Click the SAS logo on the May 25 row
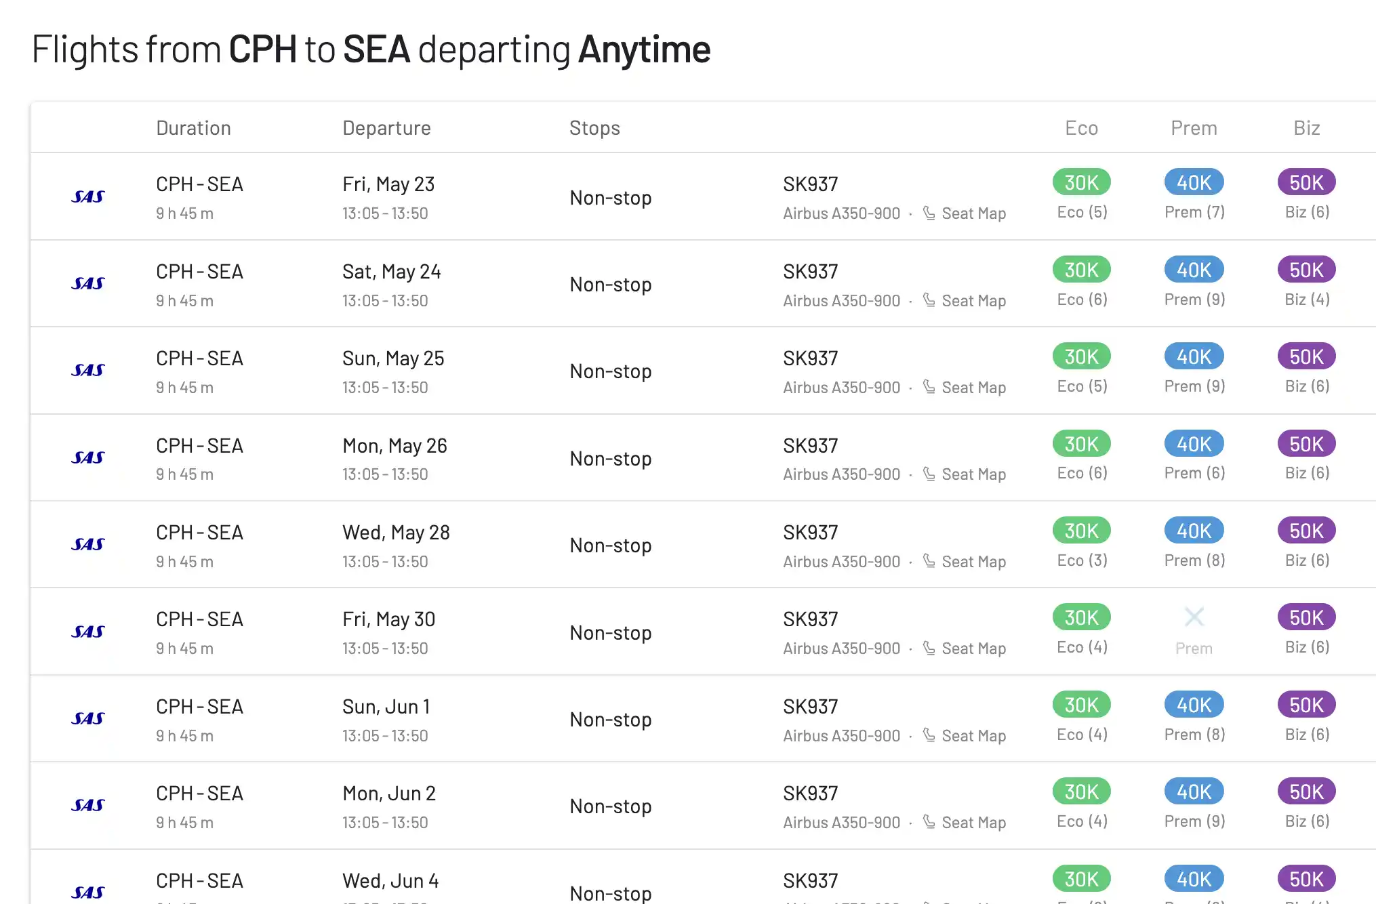1376x904 pixels. [x=88, y=370]
